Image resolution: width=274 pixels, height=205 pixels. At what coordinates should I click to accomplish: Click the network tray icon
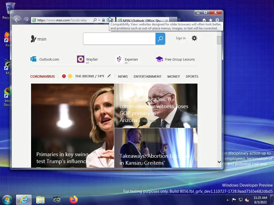point(241,200)
